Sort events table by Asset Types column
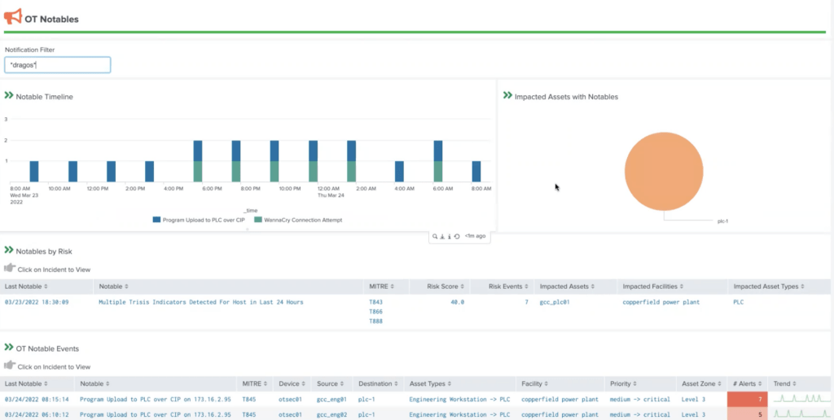This screenshot has width=834, height=420. [x=432, y=384]
